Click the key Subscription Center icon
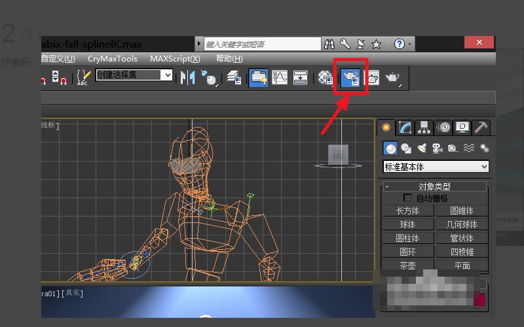 pyautogui.click(x=345, y=44)
